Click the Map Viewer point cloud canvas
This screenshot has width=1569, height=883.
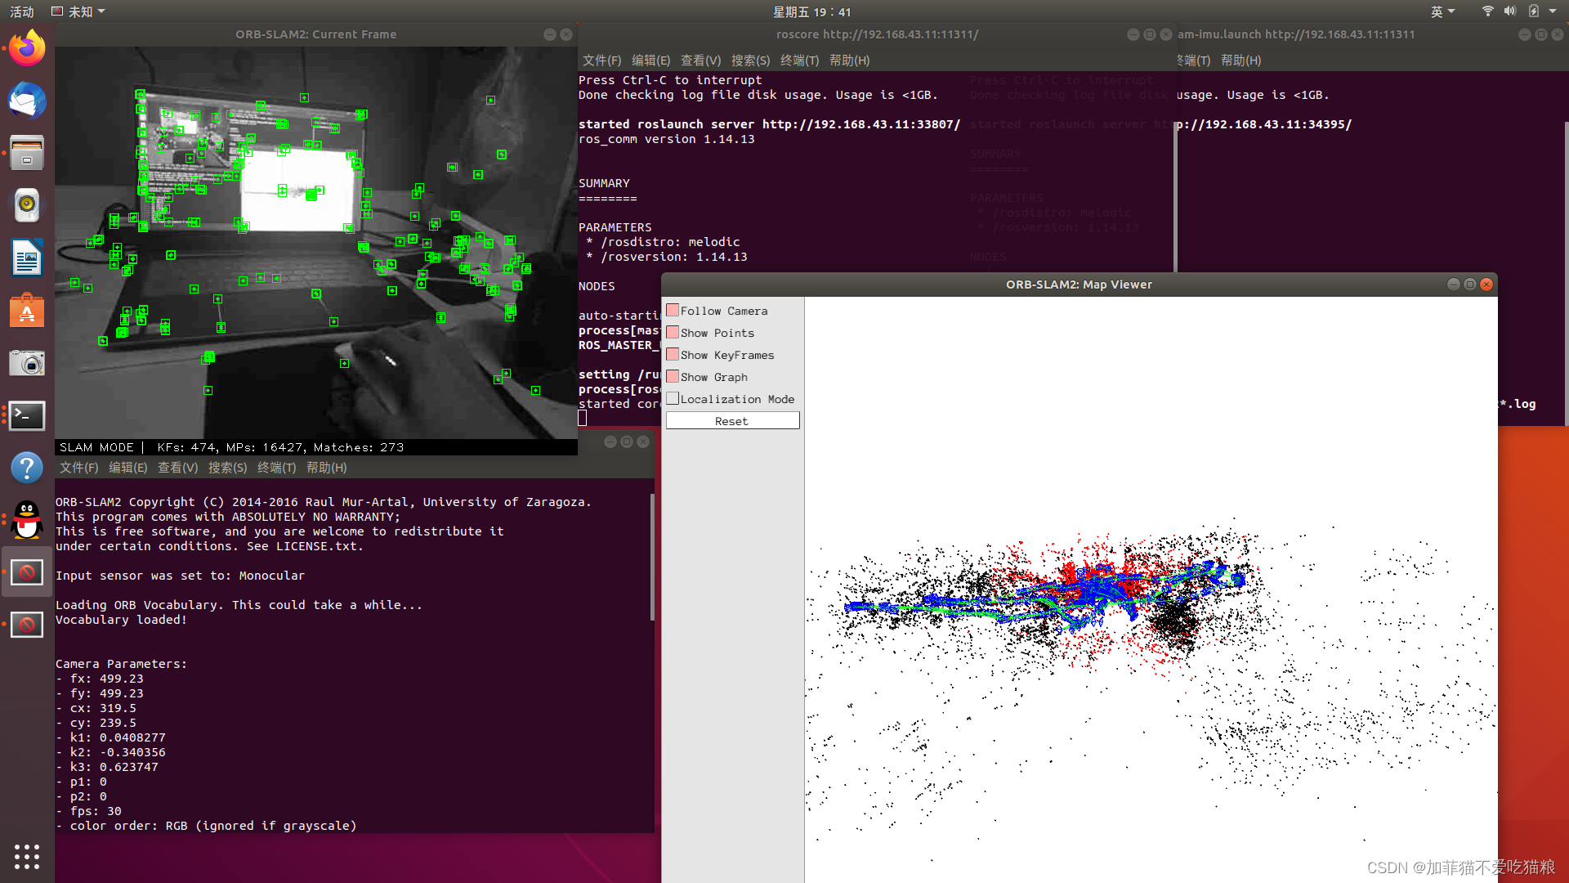pyautogui.click(x=1151, y=589)
